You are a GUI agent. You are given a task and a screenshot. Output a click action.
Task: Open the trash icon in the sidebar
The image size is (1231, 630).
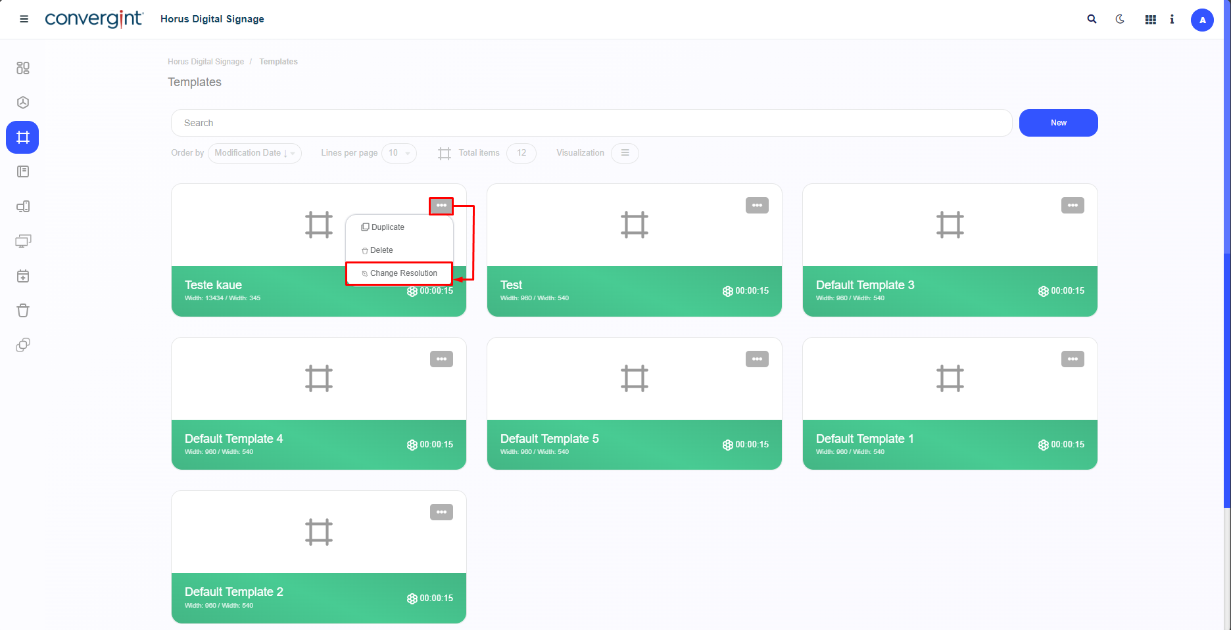23,310
